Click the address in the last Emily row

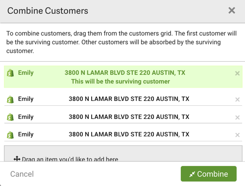129,134
